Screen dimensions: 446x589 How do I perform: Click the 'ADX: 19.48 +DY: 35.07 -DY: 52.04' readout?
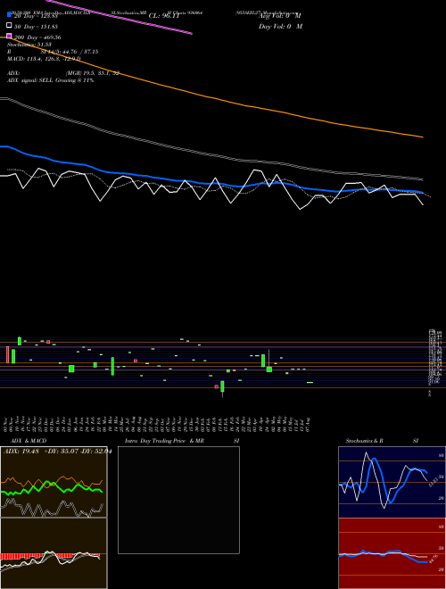point(57,452)
